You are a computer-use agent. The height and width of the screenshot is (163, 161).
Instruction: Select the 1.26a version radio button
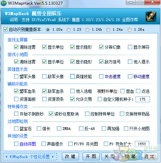pyautogui.click(x=130, y=30)
